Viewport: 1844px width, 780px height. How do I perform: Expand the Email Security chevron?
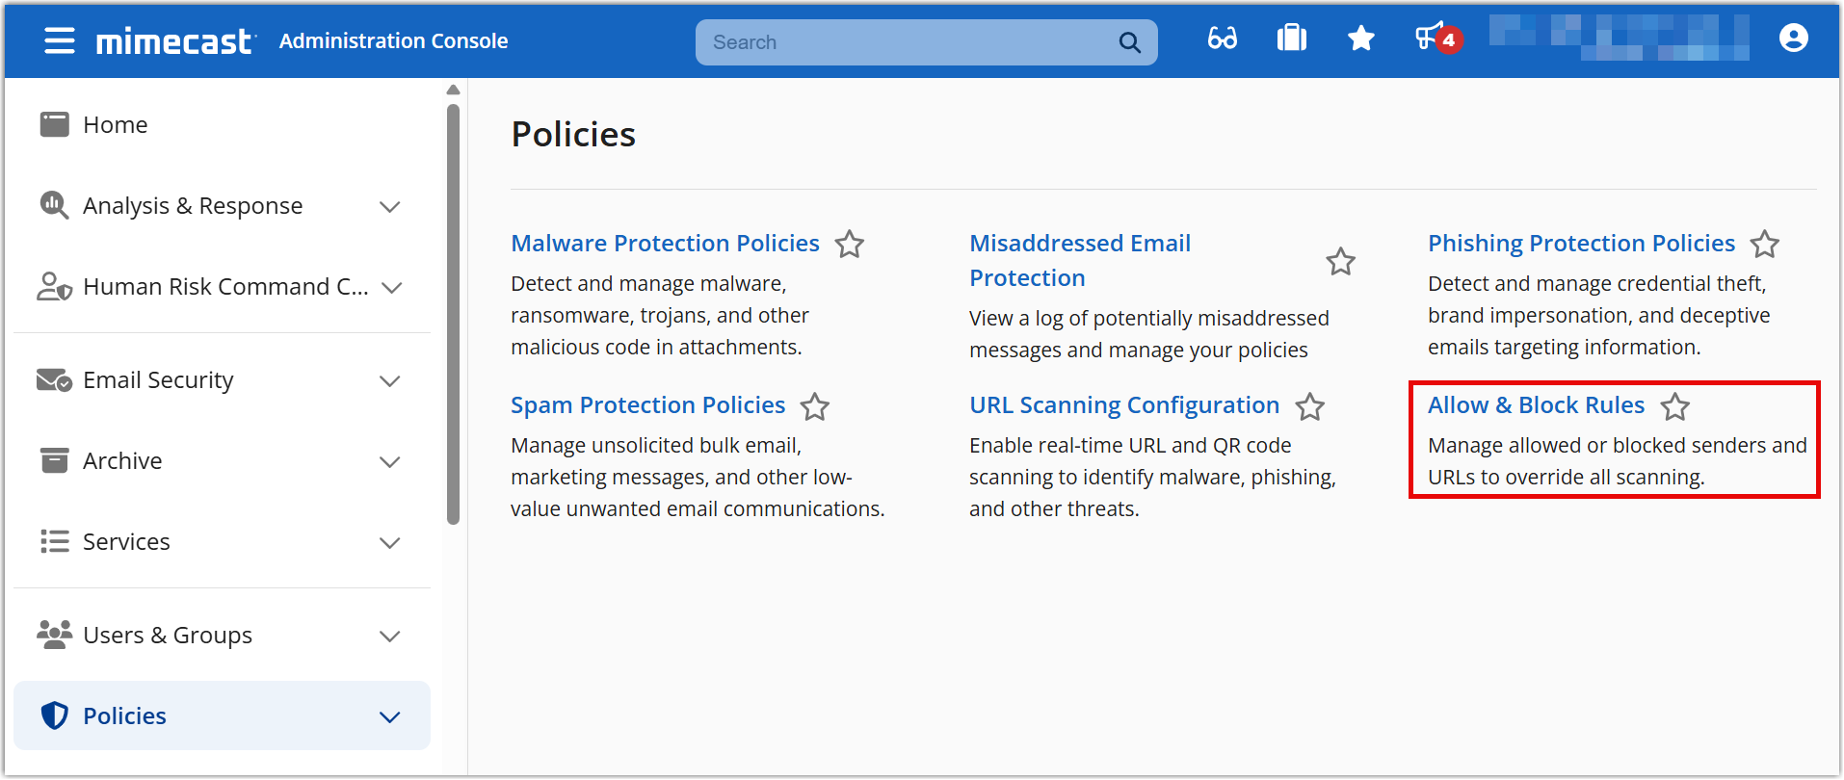[389, 380]
